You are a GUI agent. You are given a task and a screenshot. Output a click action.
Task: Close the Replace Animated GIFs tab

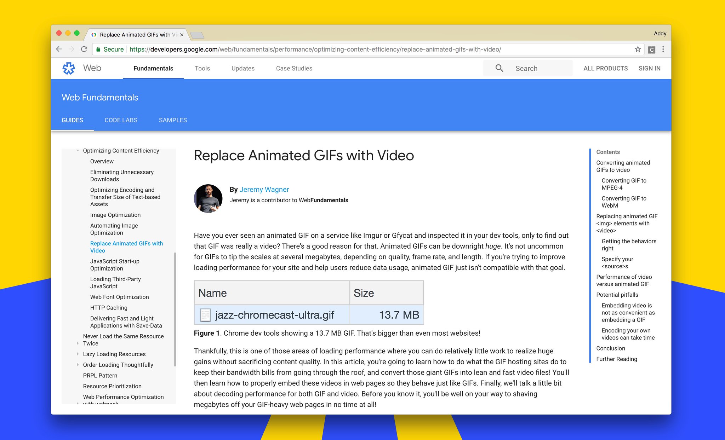coord(182,35)
